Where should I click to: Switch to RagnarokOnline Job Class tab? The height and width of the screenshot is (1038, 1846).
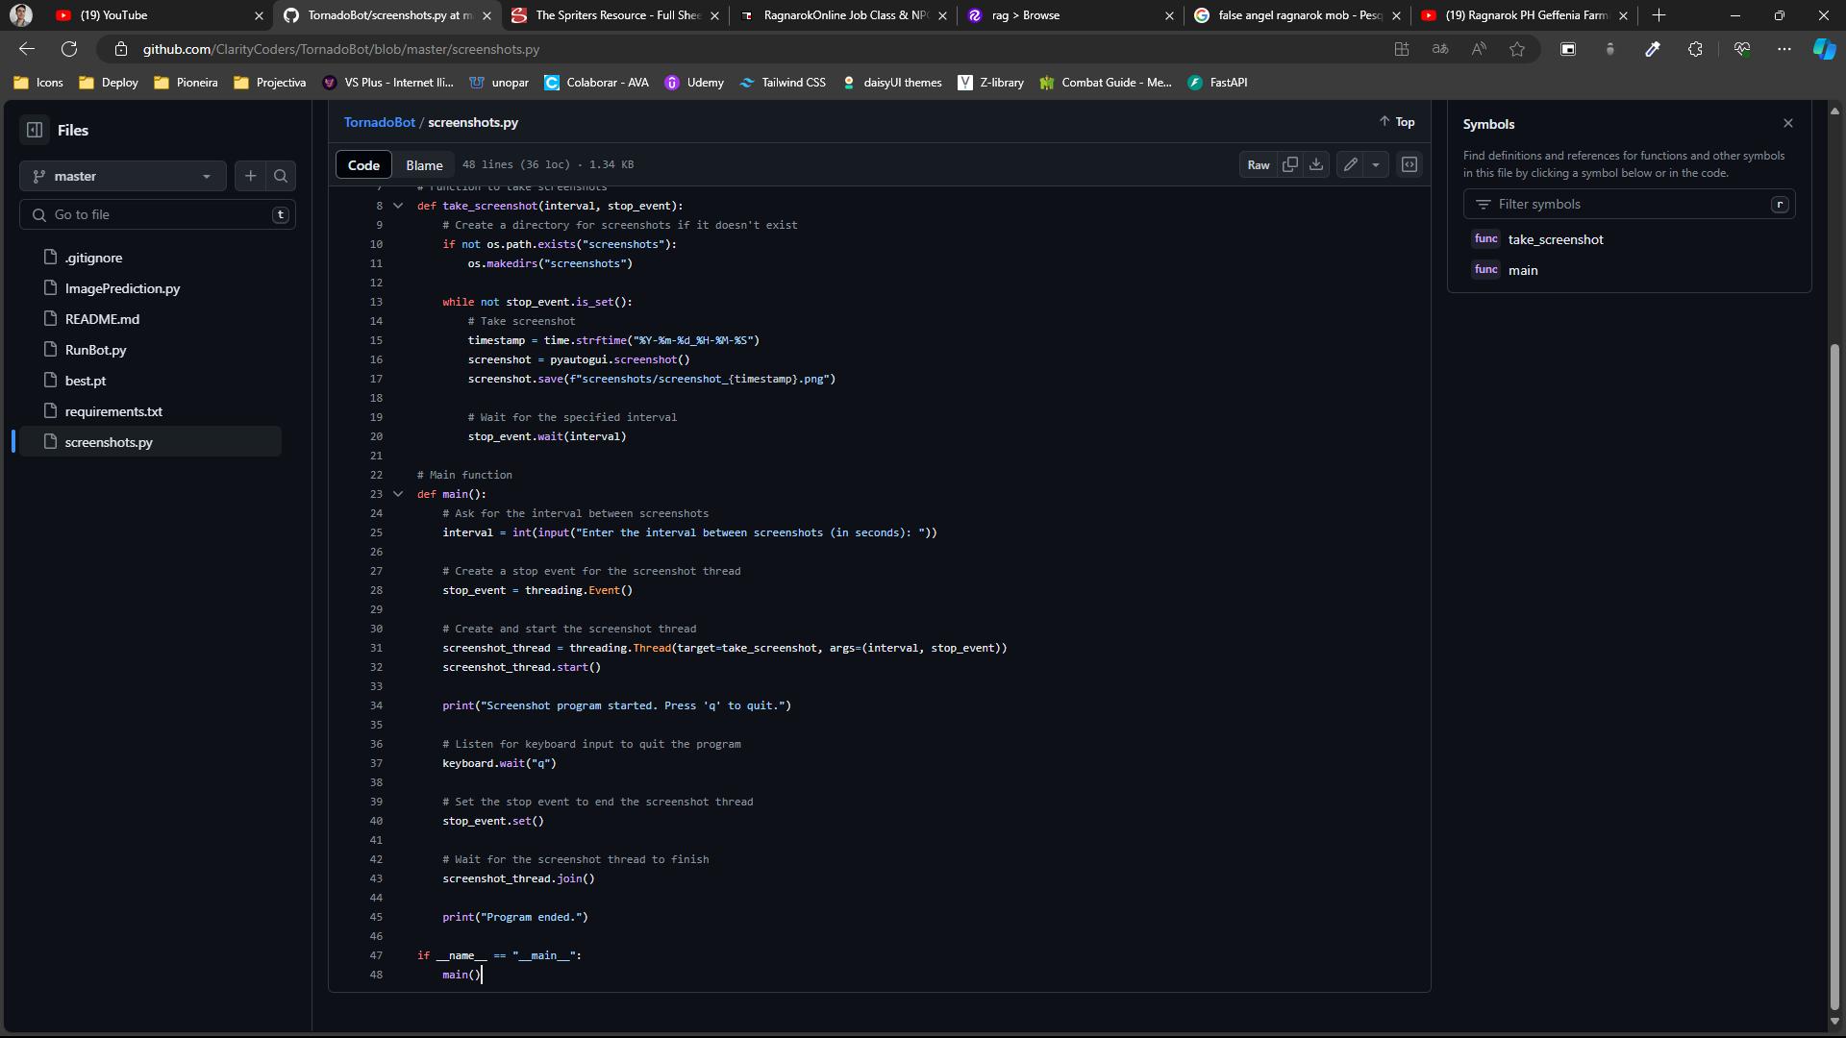pos(842,15)
